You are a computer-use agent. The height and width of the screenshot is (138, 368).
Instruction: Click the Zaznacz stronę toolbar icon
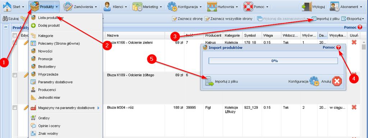(x=174, y=19)
